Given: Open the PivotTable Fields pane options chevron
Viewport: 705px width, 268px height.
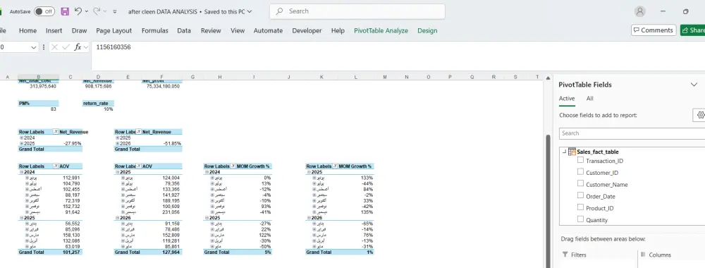Looking at the screenshot, I should tap(693, 85).
